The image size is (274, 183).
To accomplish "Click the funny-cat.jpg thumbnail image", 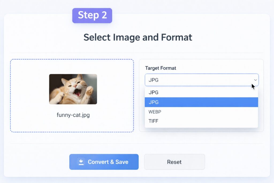I will (x=73, y=89).
